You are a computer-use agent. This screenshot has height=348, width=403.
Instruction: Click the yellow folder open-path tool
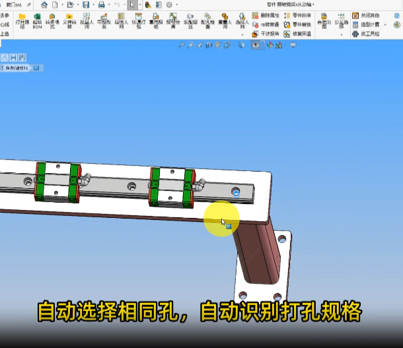(x=22, y=20)
